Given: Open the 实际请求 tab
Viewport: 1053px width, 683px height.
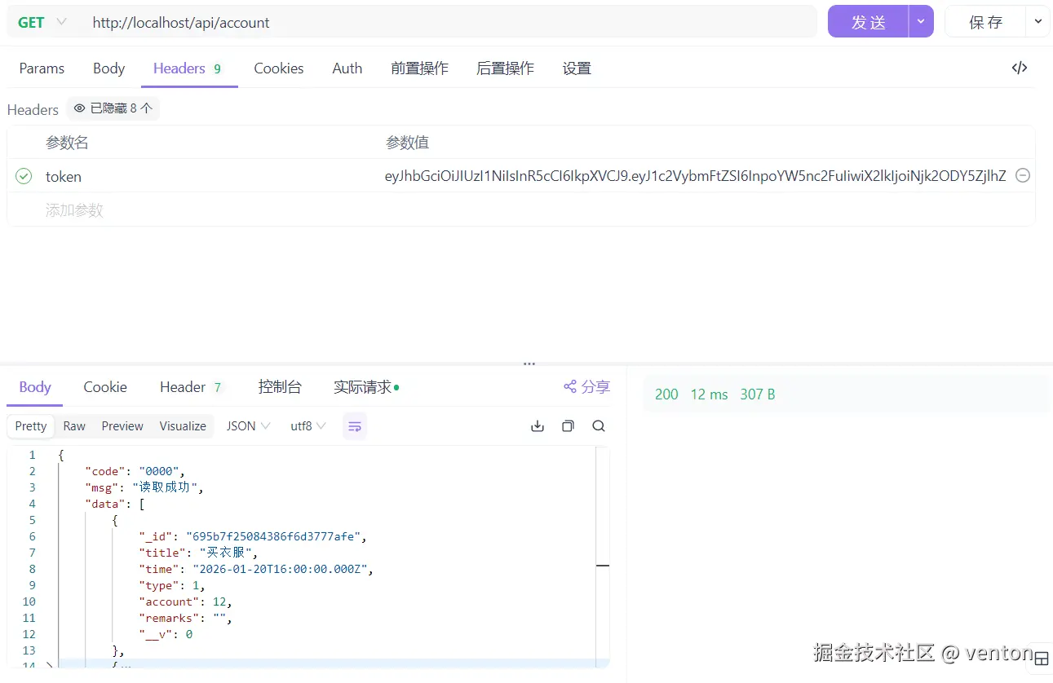Looking at the screenshot, I should pyautogui.click(x=366, y=387).
